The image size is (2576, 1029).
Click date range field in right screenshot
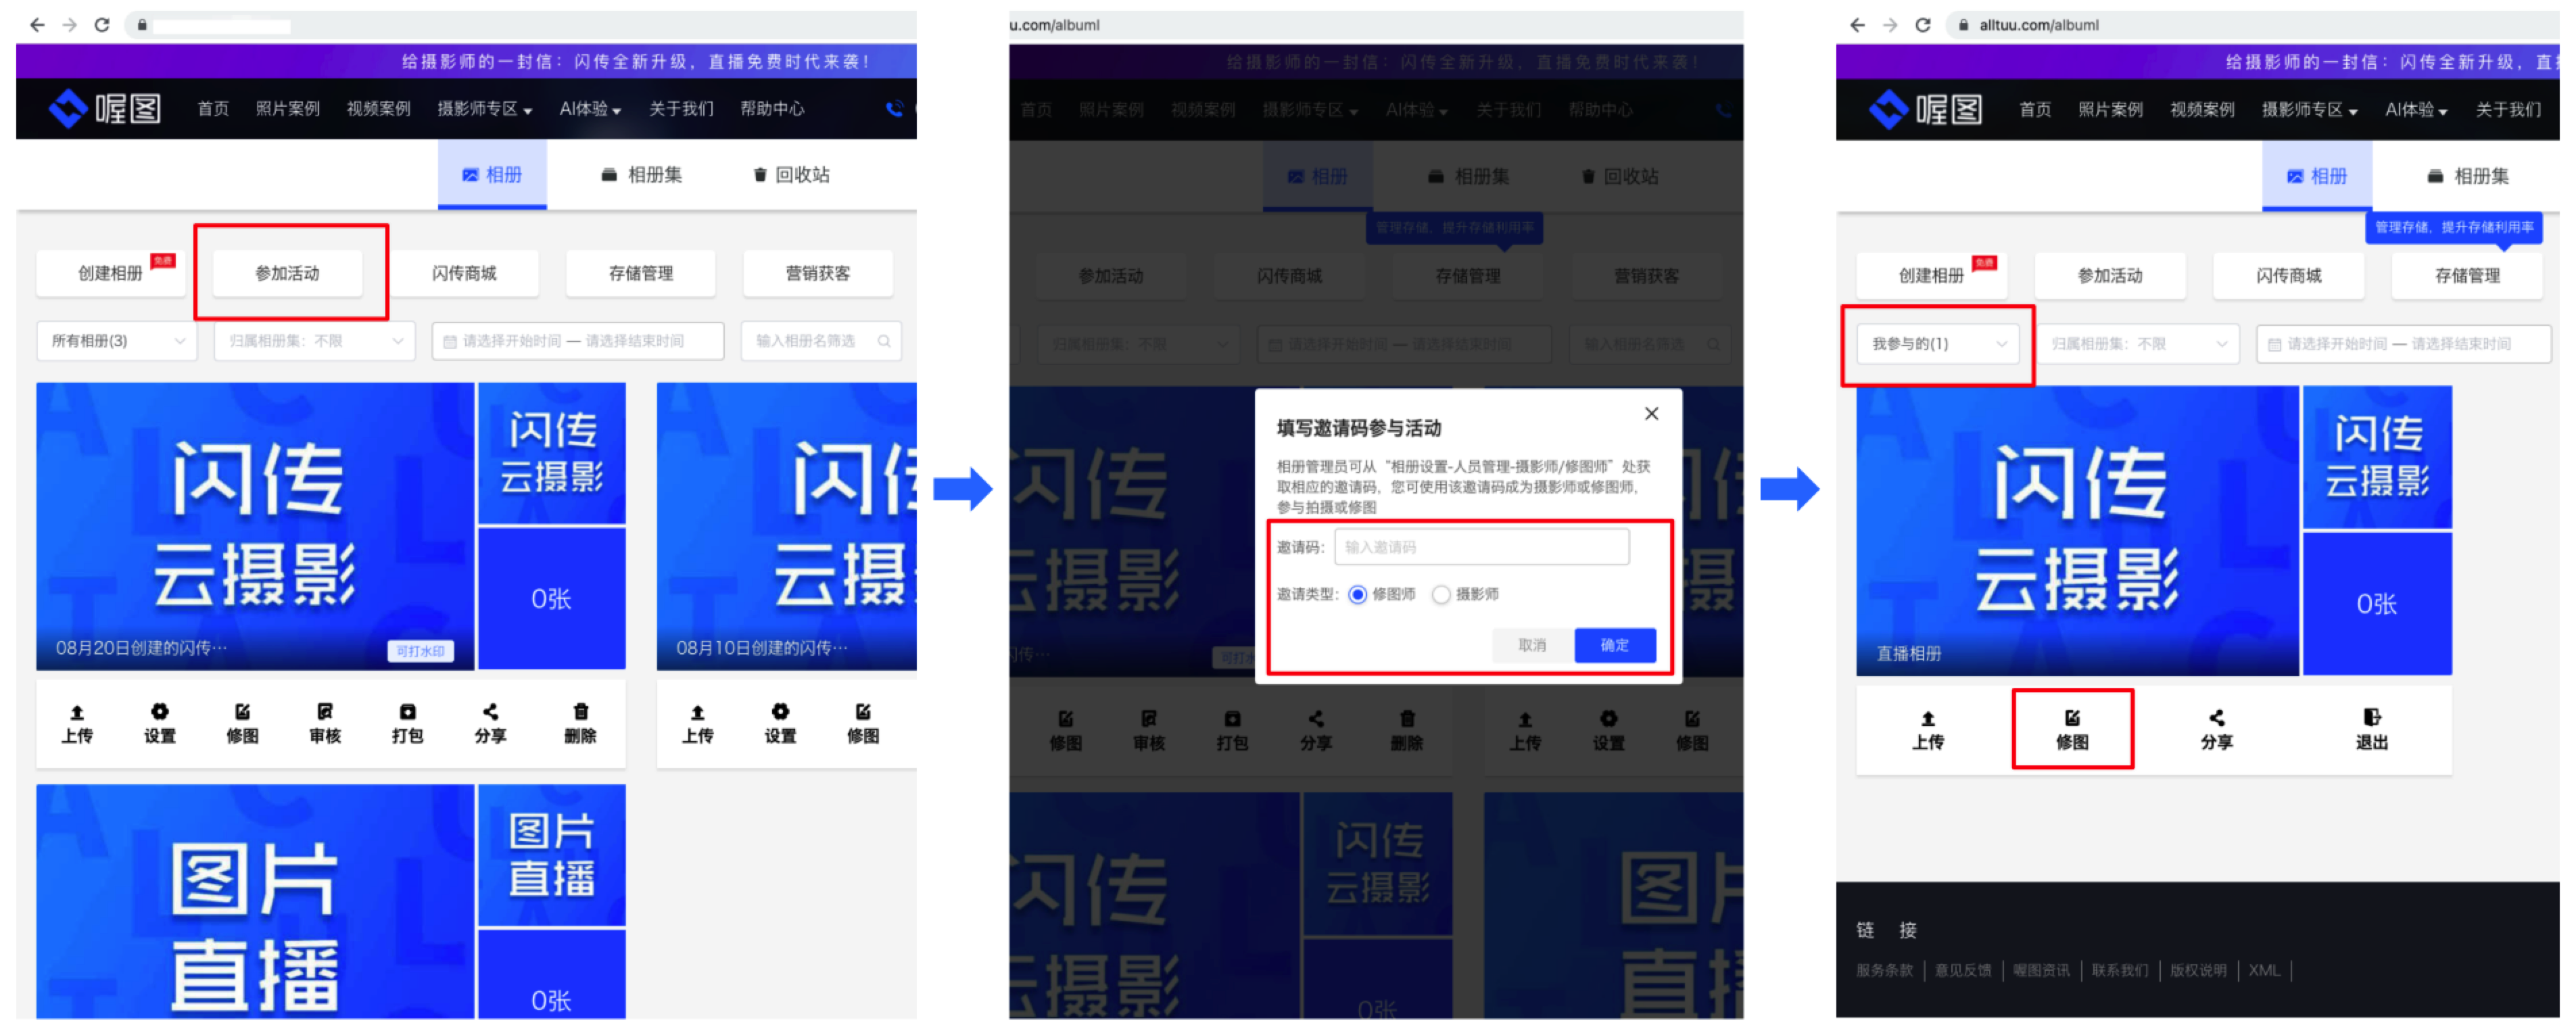point(2403,344)
